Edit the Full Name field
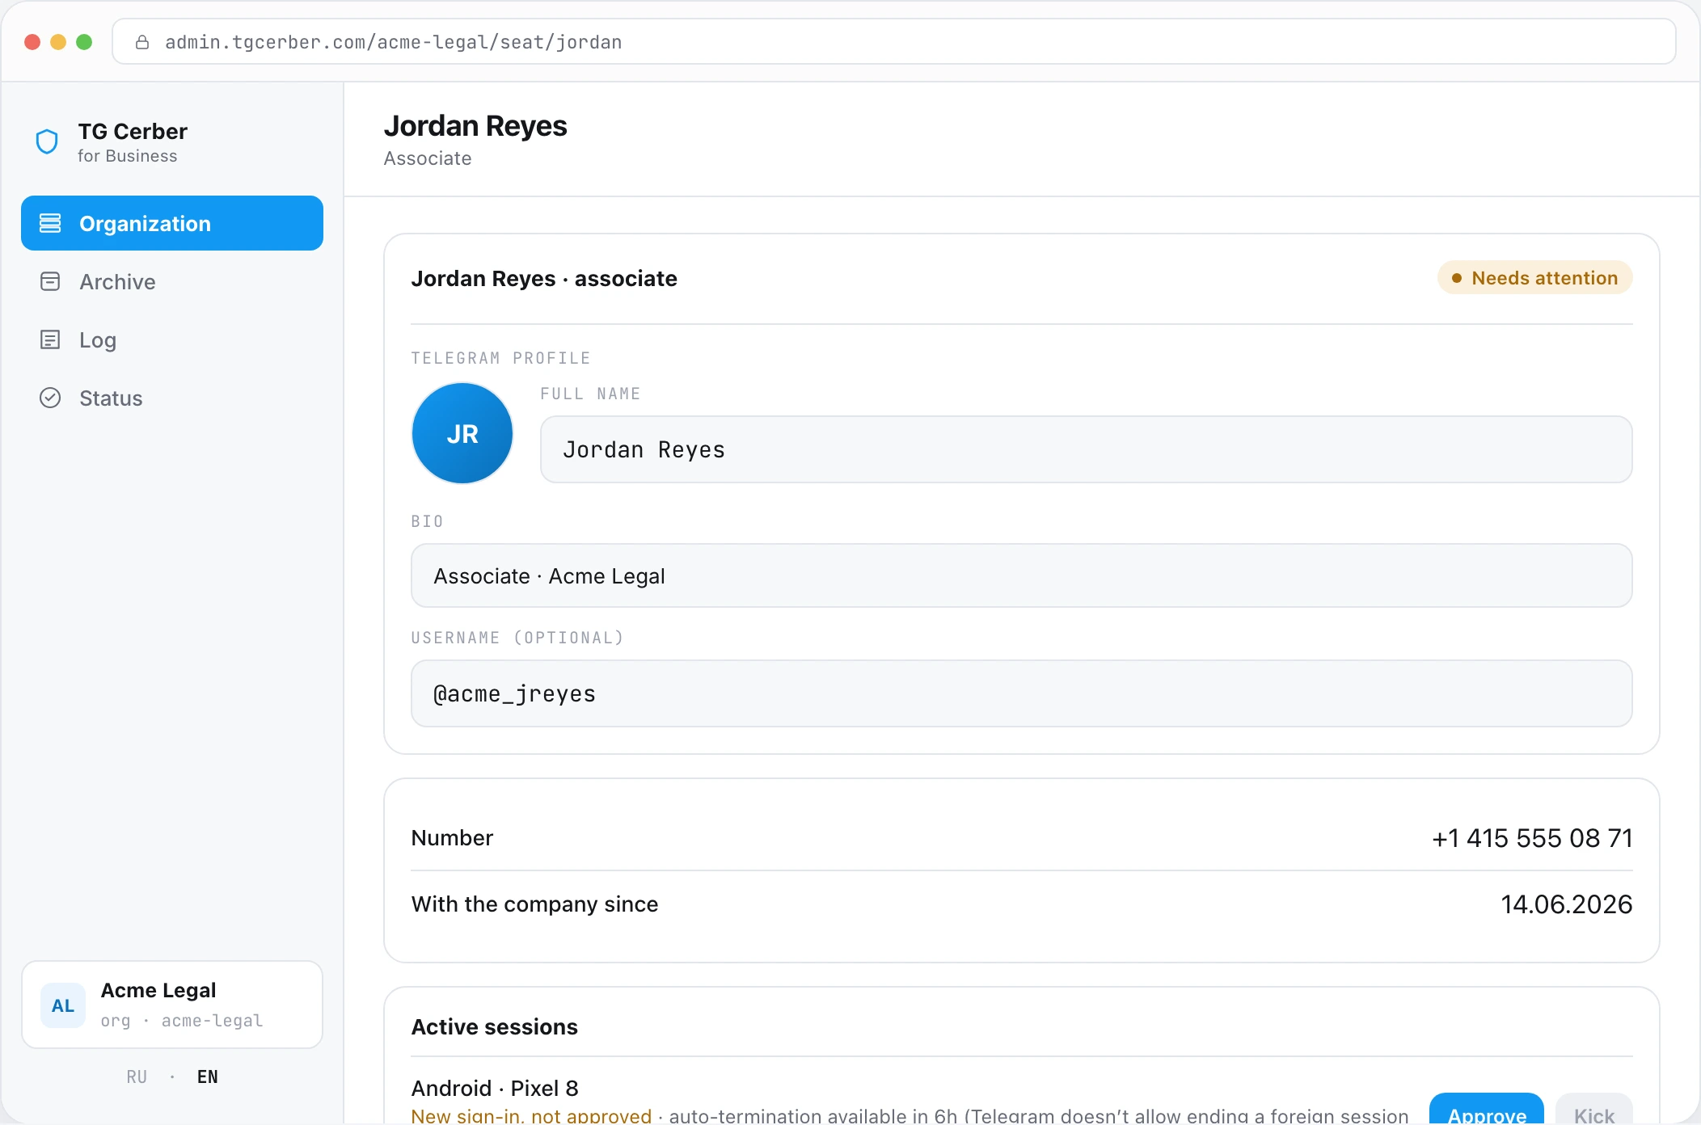Image resolution: width=1701 pixels, height=1125 pixels. point(1087,449)
